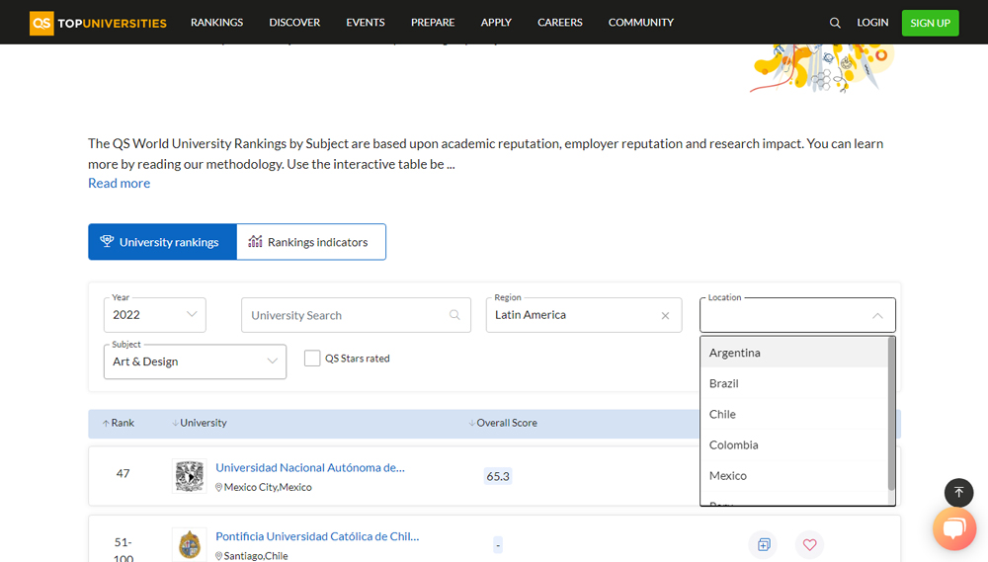Open Pontificia Universidad Católica de Chil... link
This screenshot has height=562, width=988.
coord(317,536)
